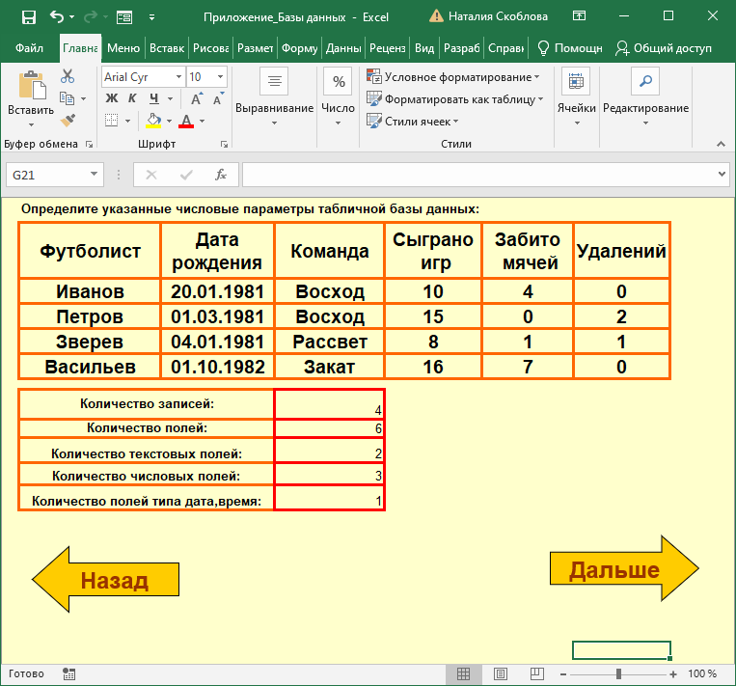
Task: Switch to the Вид ribbon tab
Action: (x=424, y=48)
